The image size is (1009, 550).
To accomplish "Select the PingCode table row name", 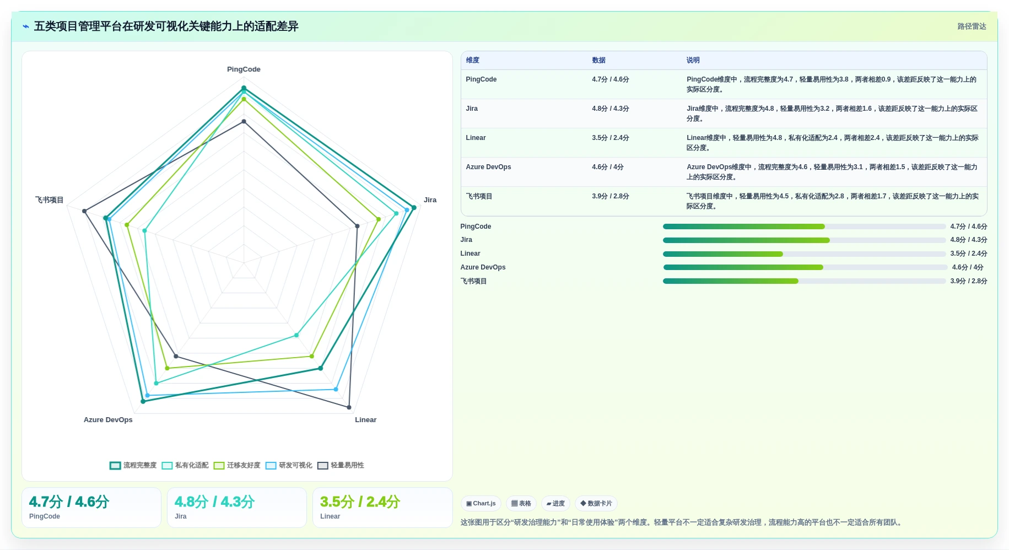I will 481,79.
